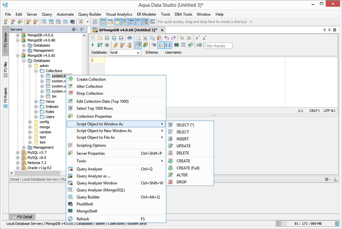
Task: Dismiss the quick access shortcut hint X
Action: [x=251, y=22]
